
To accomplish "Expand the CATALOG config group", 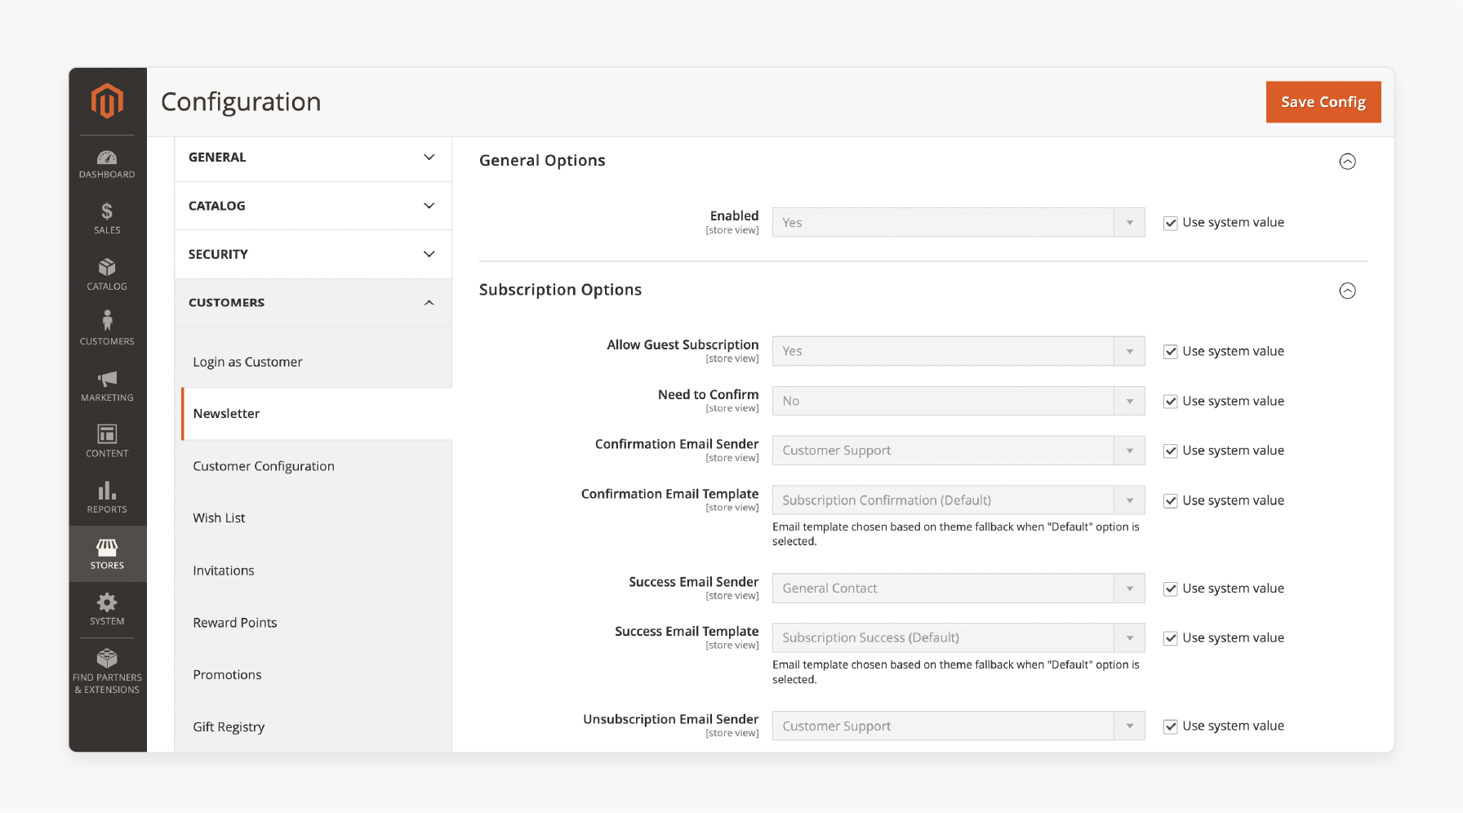I will [313, 206].
